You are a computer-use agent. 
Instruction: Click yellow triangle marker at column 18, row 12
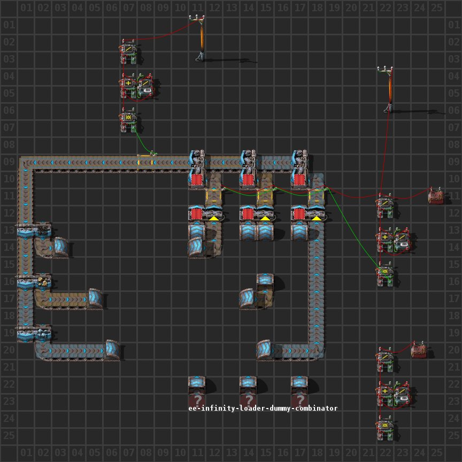click(316, 218)
